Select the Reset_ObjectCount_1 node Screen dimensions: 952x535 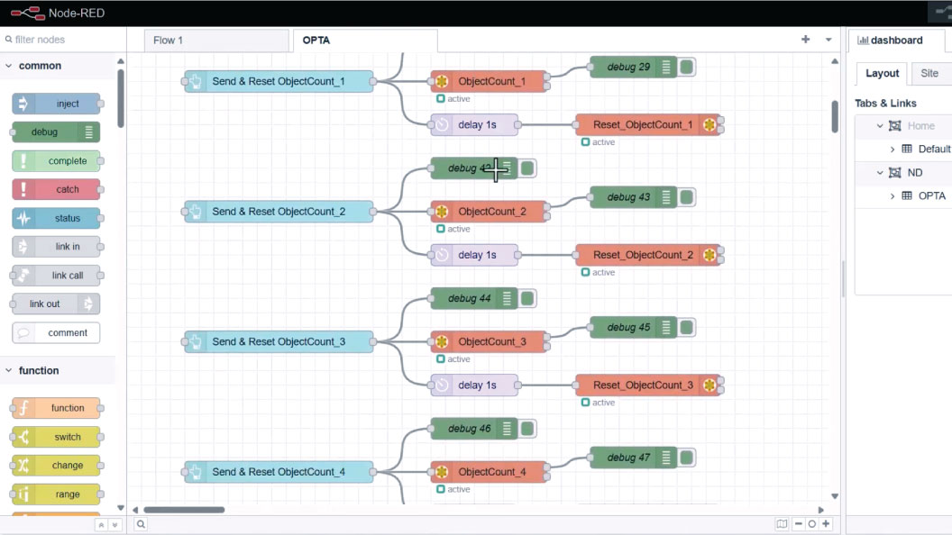point(648,125)
